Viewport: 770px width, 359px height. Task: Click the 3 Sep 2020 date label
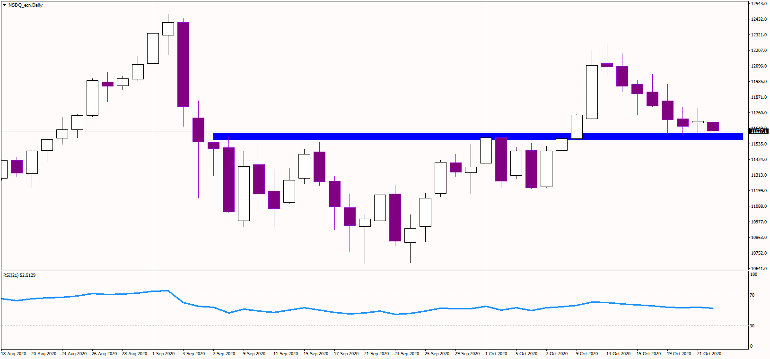(194, 354)
